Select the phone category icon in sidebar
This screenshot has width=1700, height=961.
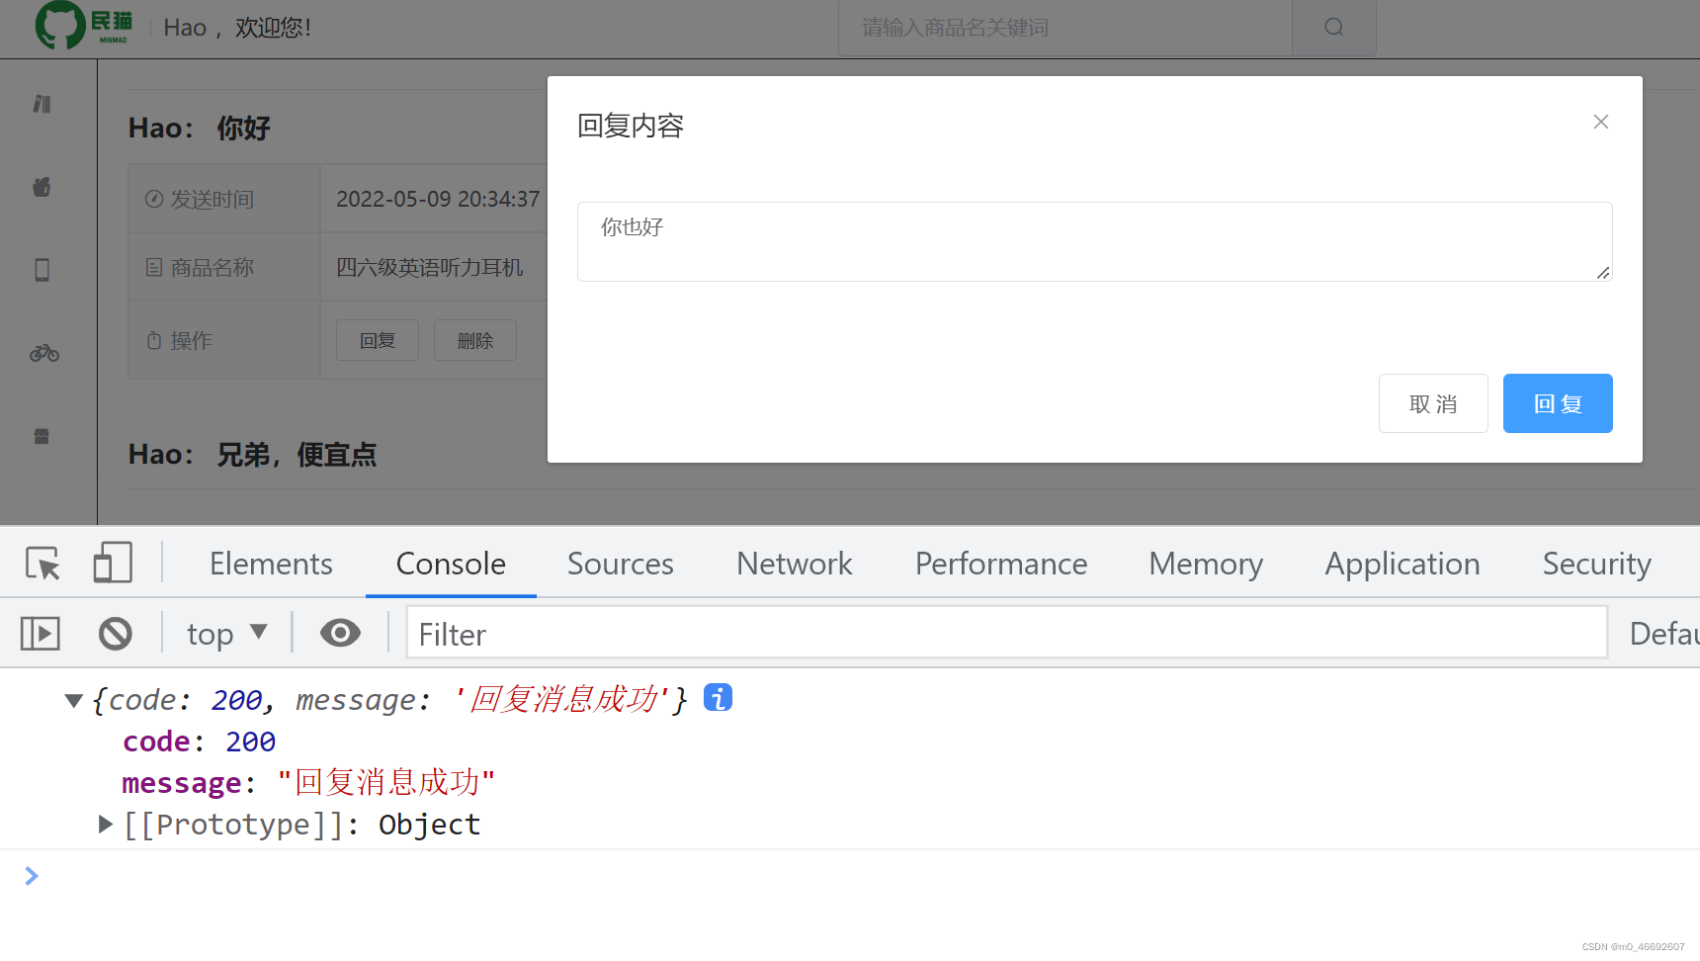[42, 269]
